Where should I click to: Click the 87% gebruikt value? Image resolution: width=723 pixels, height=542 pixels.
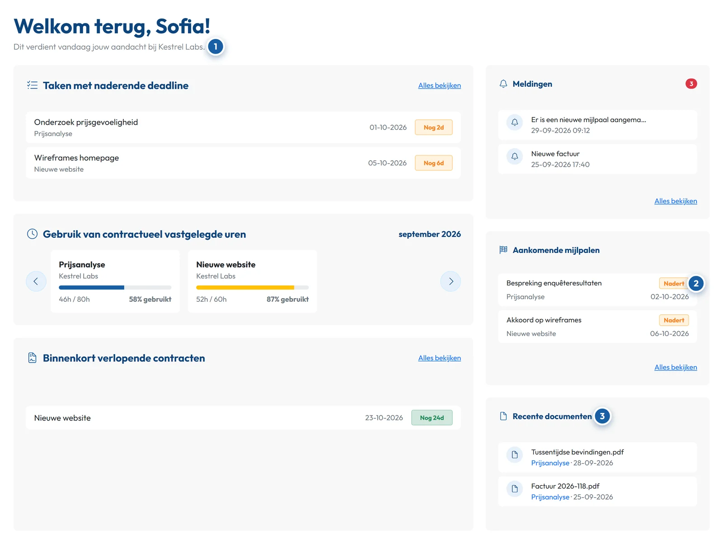(x=288, y=299)
